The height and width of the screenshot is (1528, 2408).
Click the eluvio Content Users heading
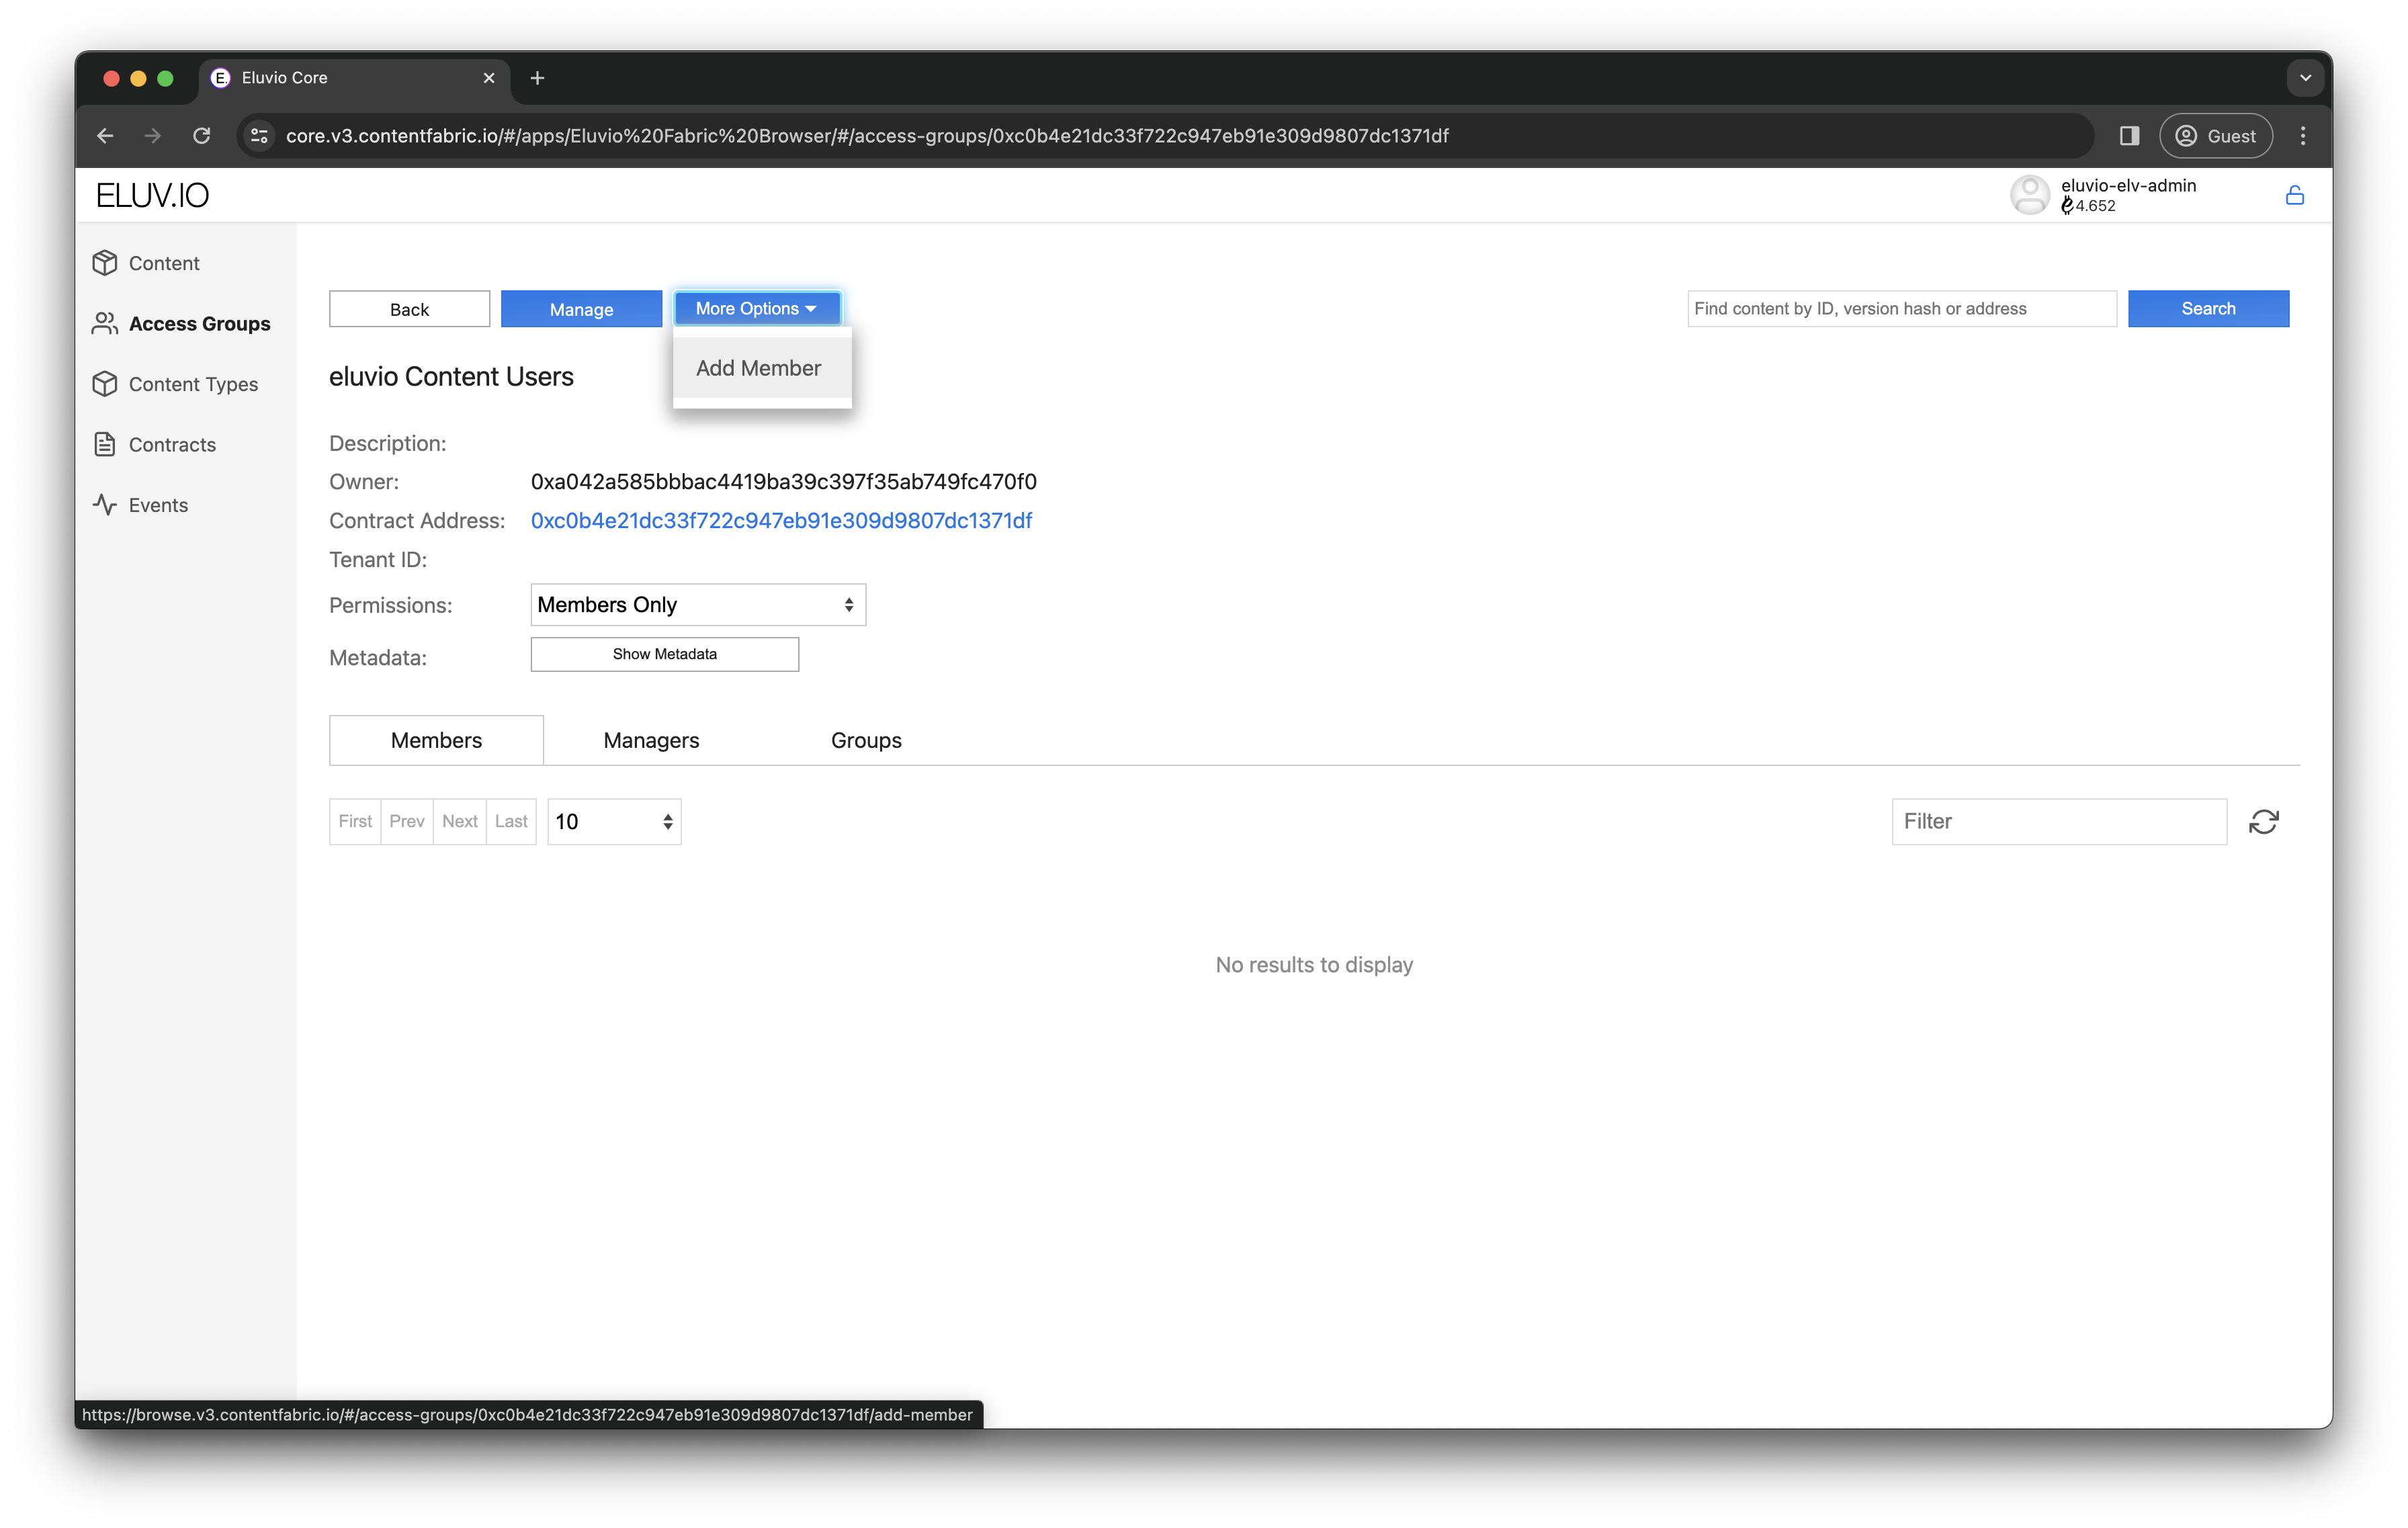451,376
